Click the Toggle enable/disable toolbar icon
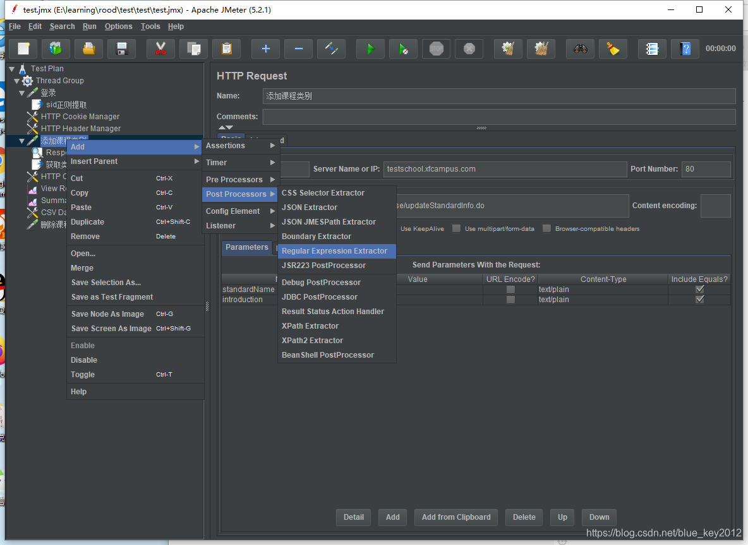Screen dimensions: 748x545 (x=332, y=49)
